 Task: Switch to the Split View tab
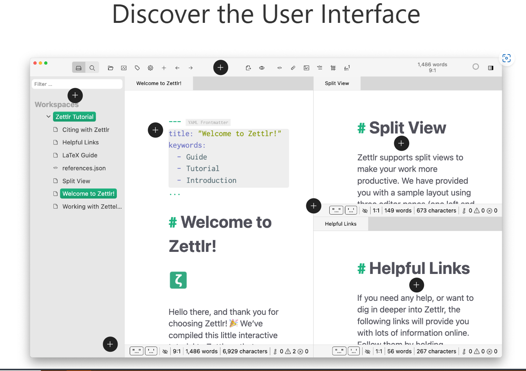click(337, 83)
